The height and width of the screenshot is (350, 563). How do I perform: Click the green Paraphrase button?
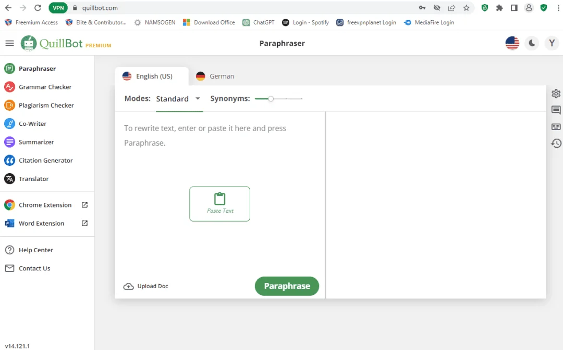pyautogui.click(x=287, y=286)
